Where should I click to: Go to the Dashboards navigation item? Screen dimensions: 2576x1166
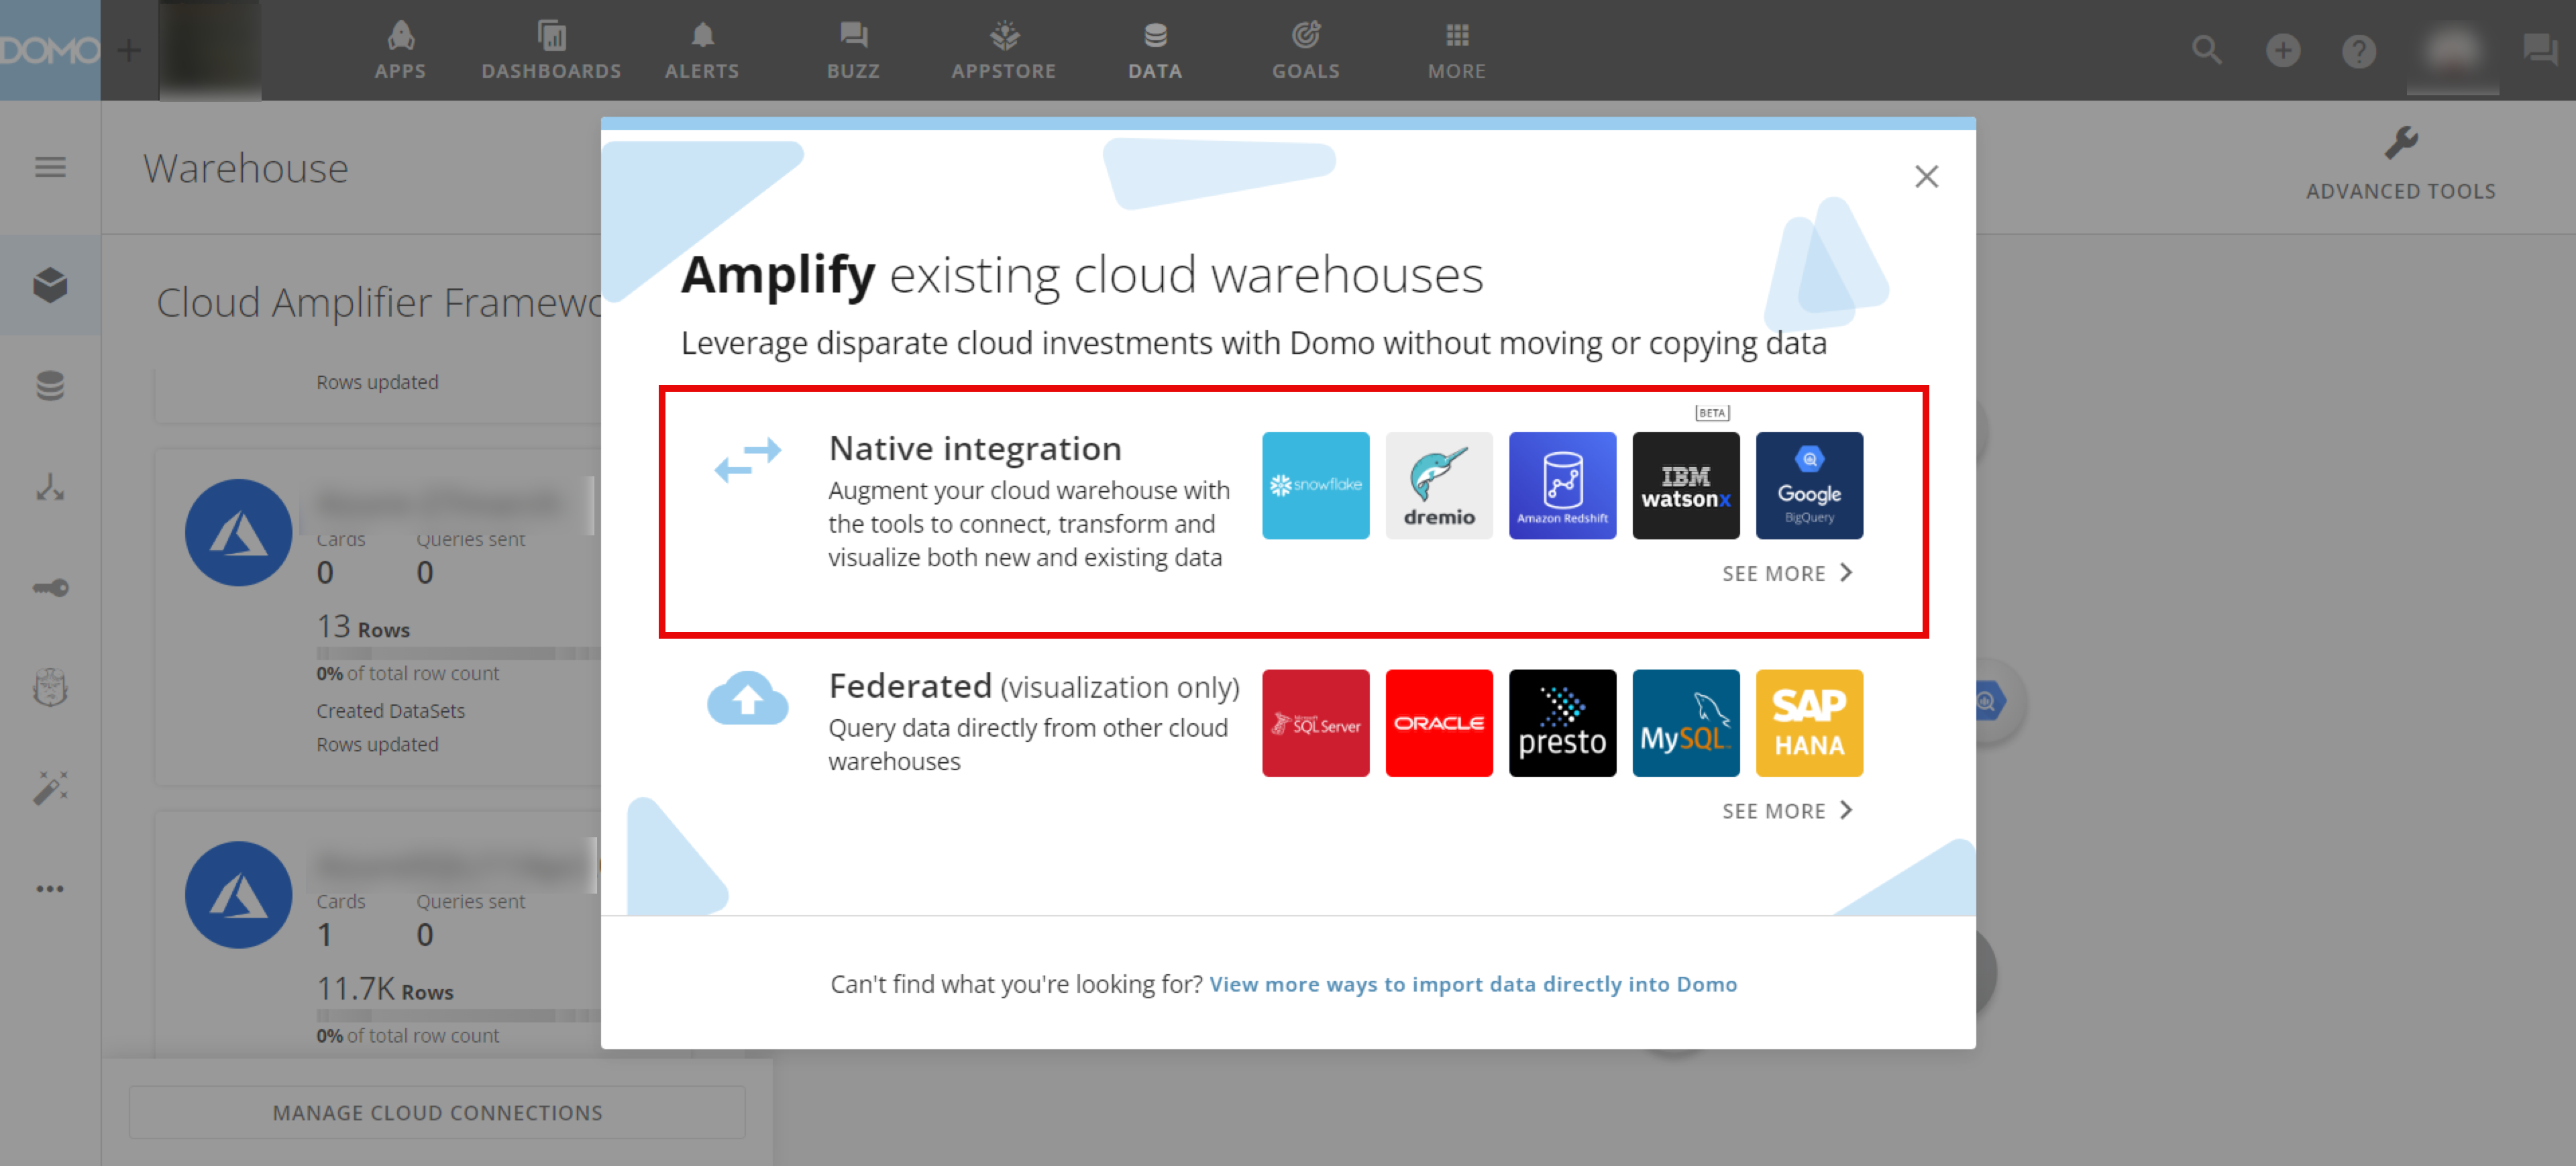click(x=551, y=50)
